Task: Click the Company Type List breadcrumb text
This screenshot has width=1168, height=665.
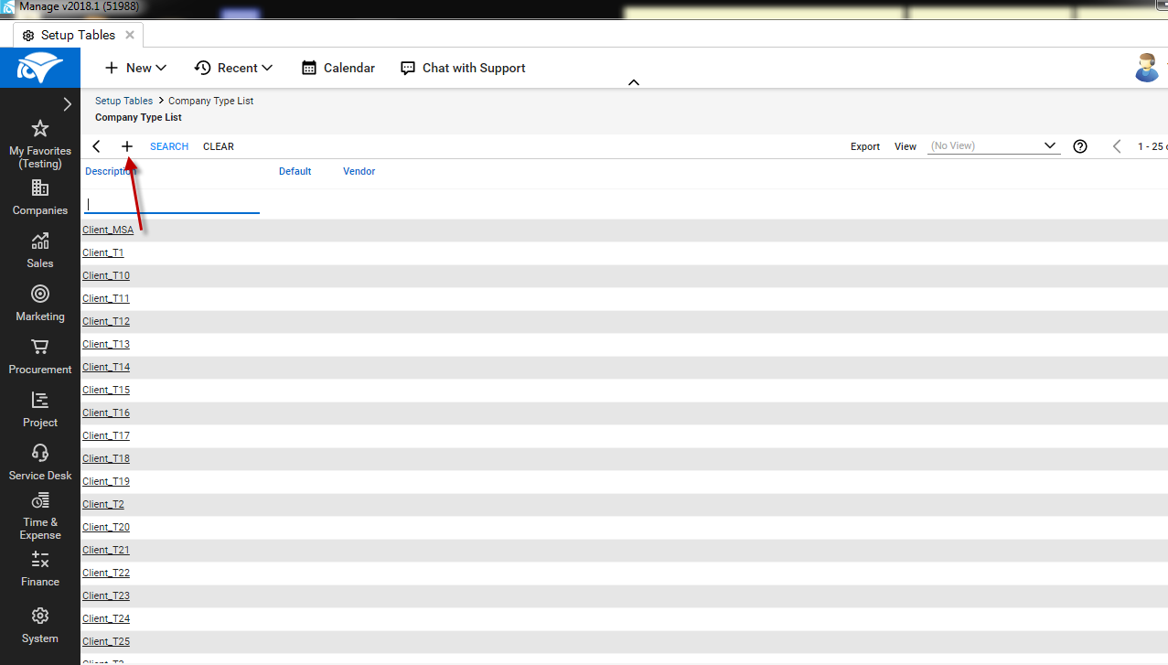Action: click(211, 101)
